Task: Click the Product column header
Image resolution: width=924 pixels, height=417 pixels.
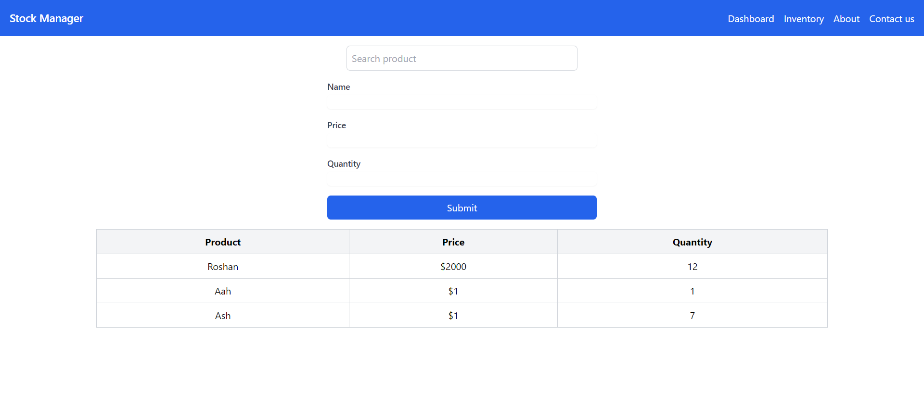Action: (223, 242)
